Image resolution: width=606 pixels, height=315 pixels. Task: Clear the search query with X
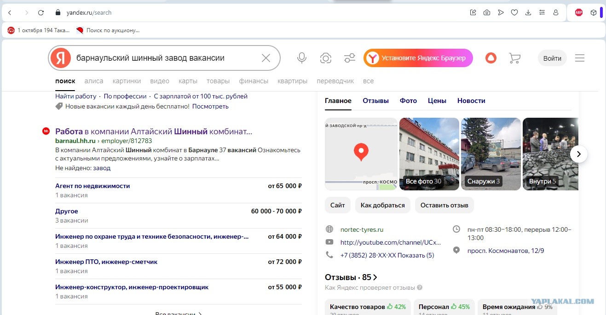pos(266,58)
